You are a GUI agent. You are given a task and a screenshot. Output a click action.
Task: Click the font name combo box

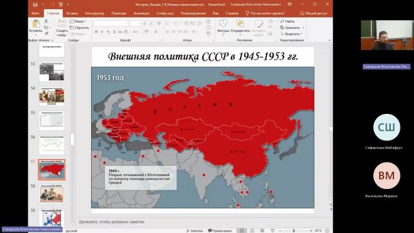[x=111, y=23]
